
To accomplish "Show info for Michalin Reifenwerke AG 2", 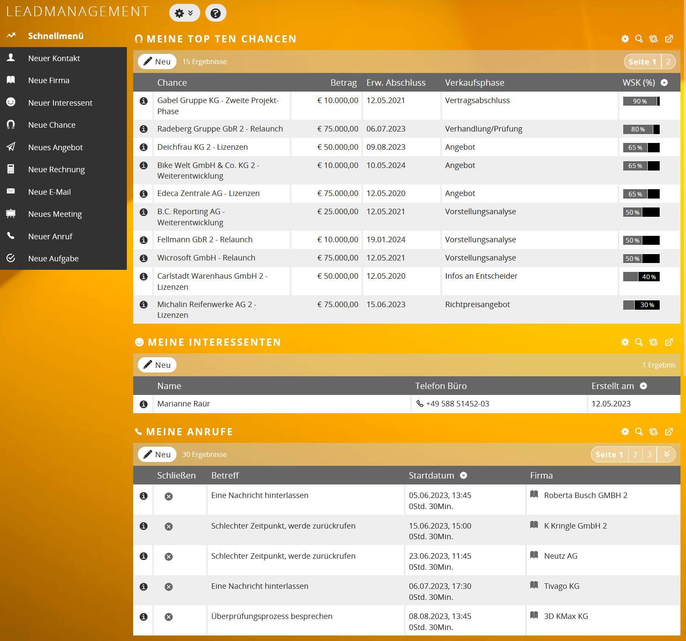I will [144, 305].
